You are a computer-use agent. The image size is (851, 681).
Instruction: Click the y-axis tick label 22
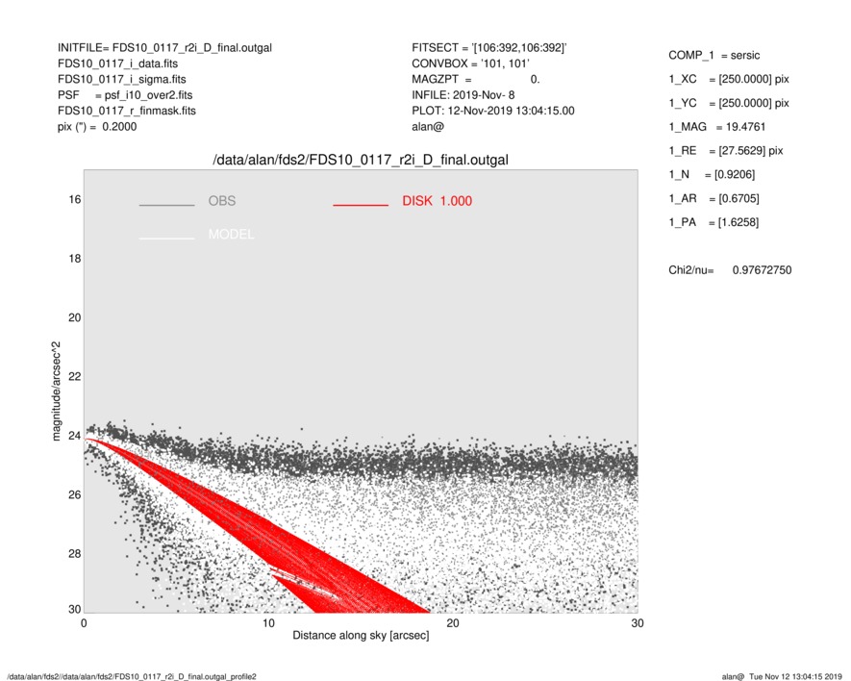(75, 377)
